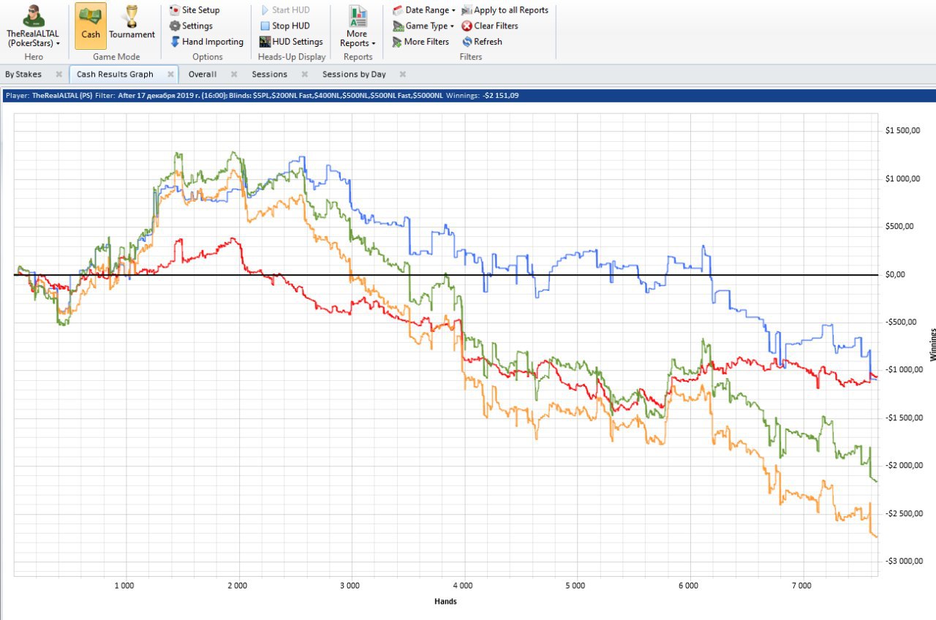
Task: Click the 7 000 hands axis label
Action: pyautogui.click(x=801, y=586)
